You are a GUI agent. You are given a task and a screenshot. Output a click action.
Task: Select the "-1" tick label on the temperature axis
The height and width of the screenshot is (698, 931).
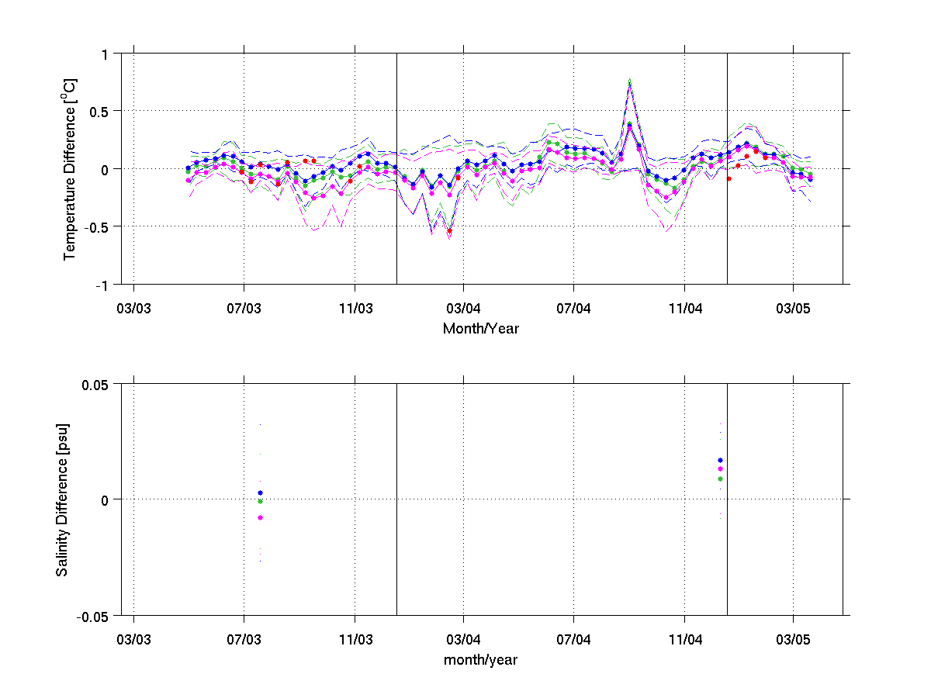102,285
